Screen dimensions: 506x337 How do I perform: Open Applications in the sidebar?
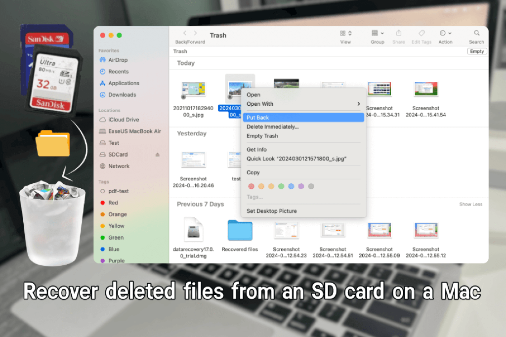pos(124,83)
